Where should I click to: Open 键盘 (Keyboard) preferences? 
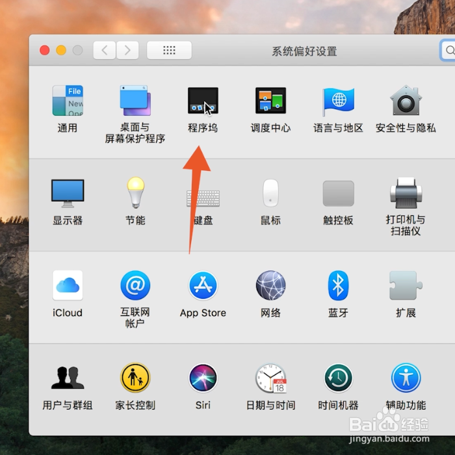(203, 198)
